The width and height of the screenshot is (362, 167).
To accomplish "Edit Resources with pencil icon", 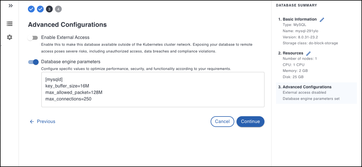I will [x=308, y=53].
